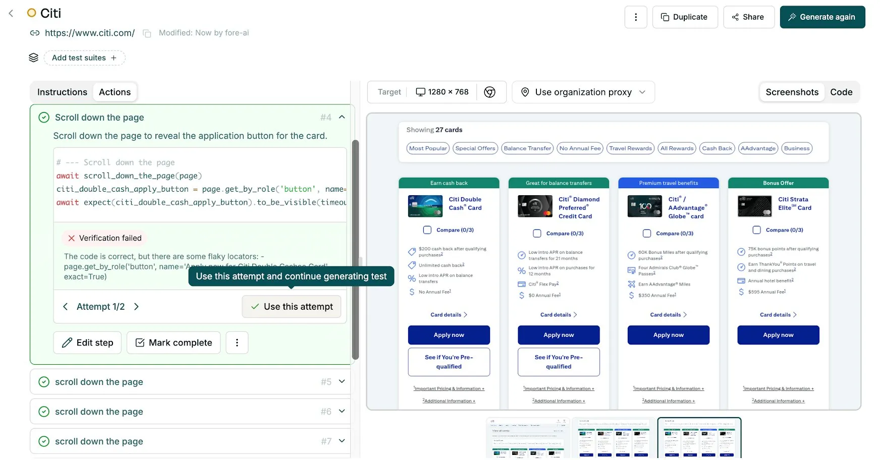The width and height of the screenshot is (880, 460).
Task: Go back using the arrow beside Citi
Action: [x=11, y=14]
